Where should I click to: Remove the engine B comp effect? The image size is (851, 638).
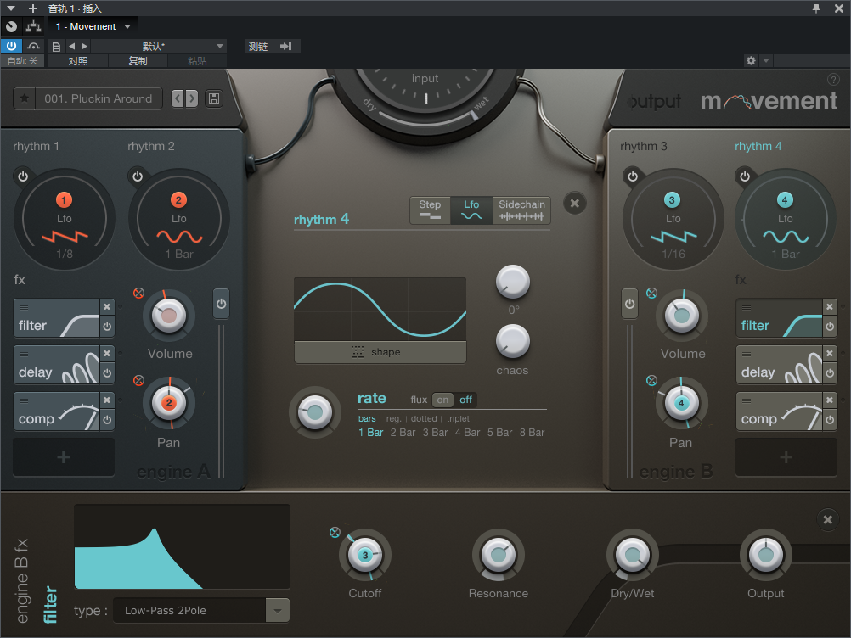pyautogui.click(x=830, y=400)
